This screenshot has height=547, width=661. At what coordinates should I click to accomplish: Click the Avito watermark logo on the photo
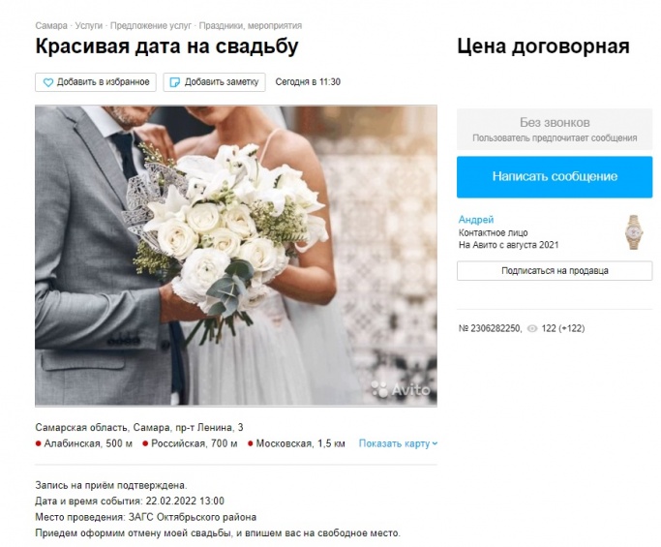click(401, 389)
